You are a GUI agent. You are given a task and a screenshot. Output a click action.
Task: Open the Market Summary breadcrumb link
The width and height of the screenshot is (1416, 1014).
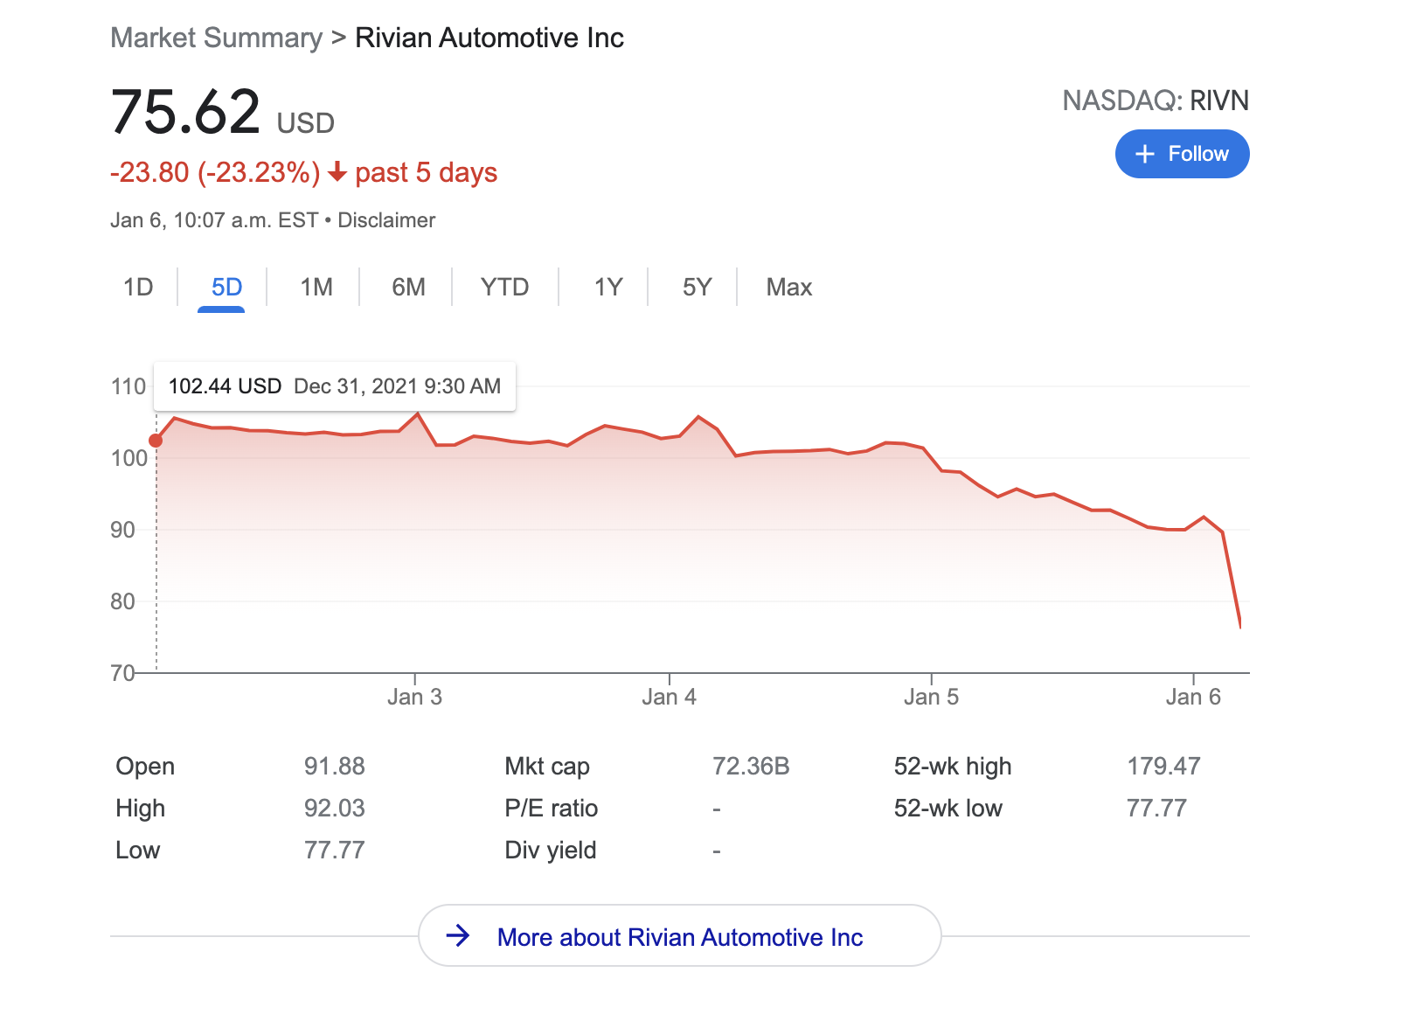[x=217, y=38]
